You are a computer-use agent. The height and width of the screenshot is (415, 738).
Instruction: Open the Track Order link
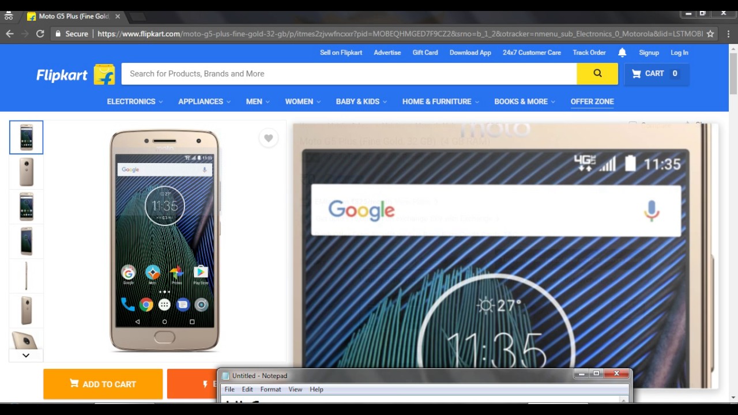589,52
